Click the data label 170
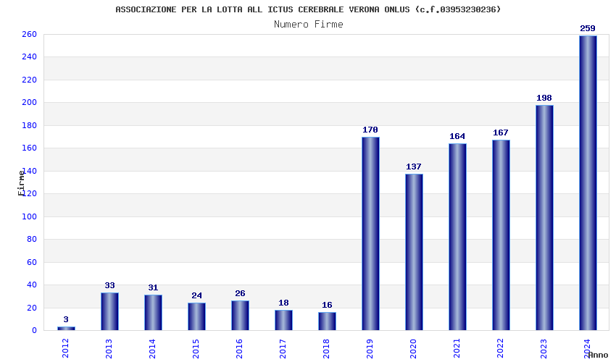This screenshot has width=616, height=362. 370,130
